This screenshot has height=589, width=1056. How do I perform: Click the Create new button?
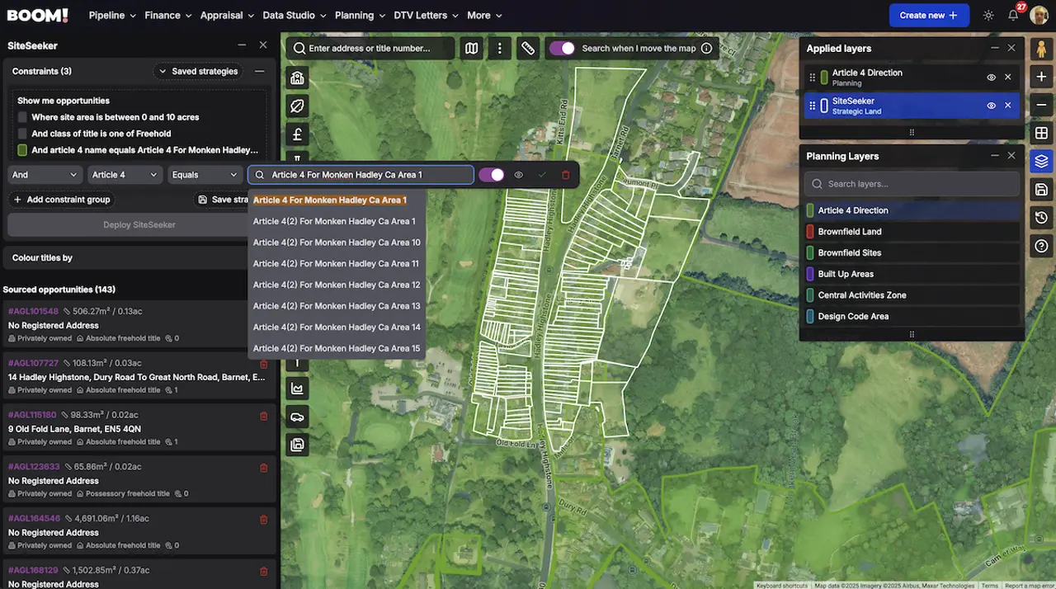point(928,15)
